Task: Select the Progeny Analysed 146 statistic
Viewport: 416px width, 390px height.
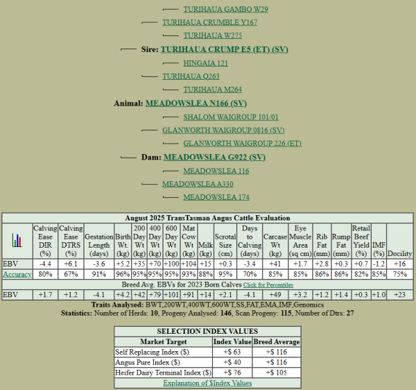Action: point(197,313)
